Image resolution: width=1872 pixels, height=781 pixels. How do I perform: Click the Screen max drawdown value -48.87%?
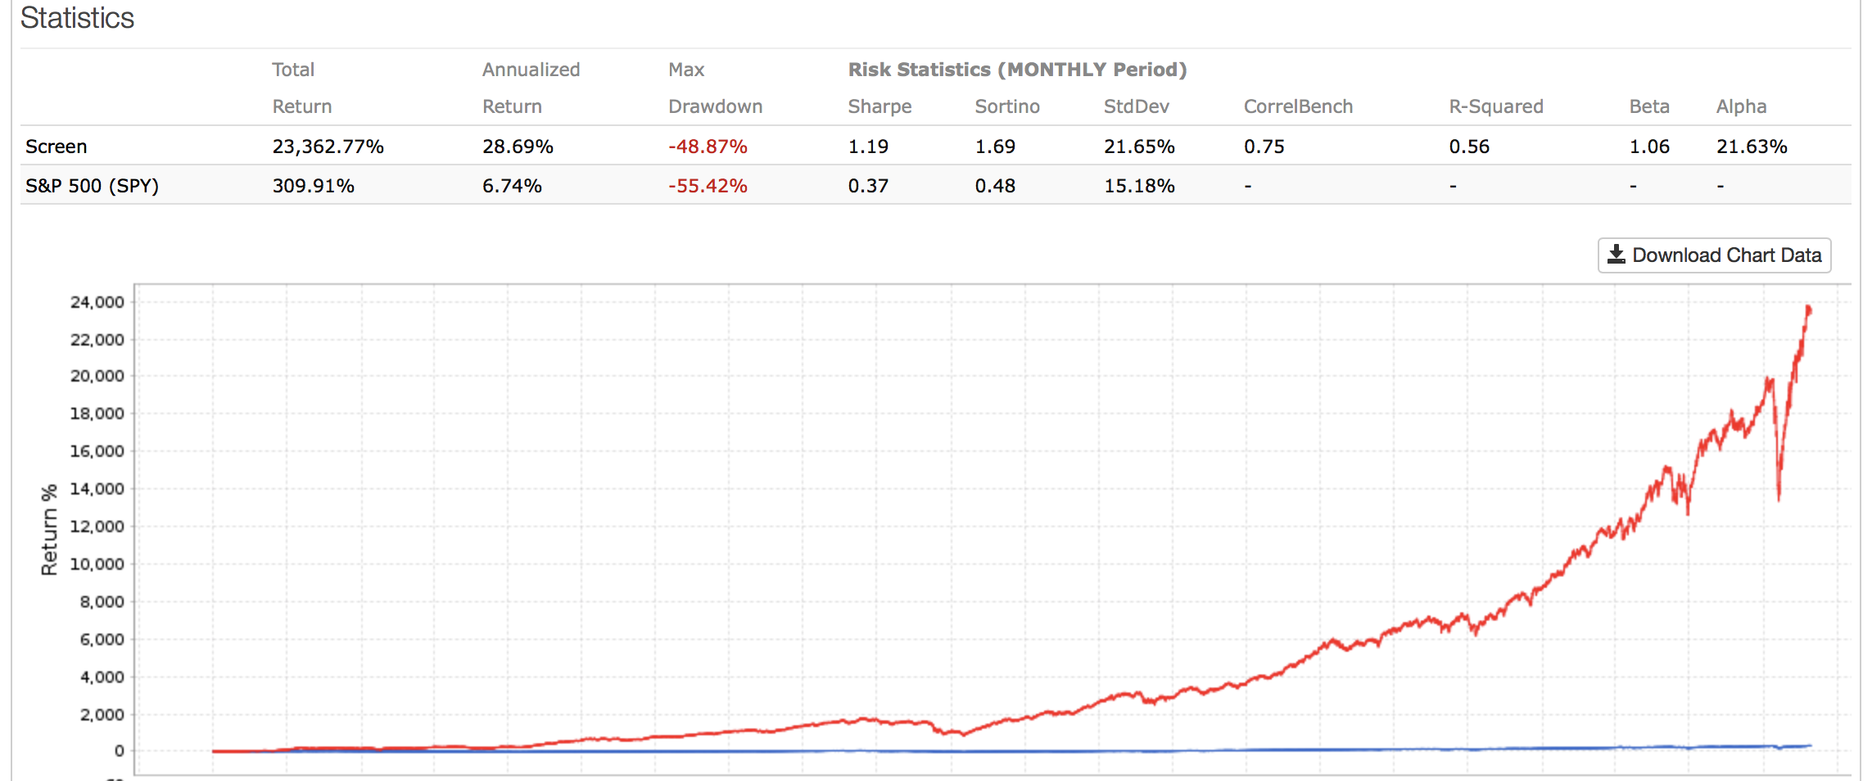tap(708, 147)
